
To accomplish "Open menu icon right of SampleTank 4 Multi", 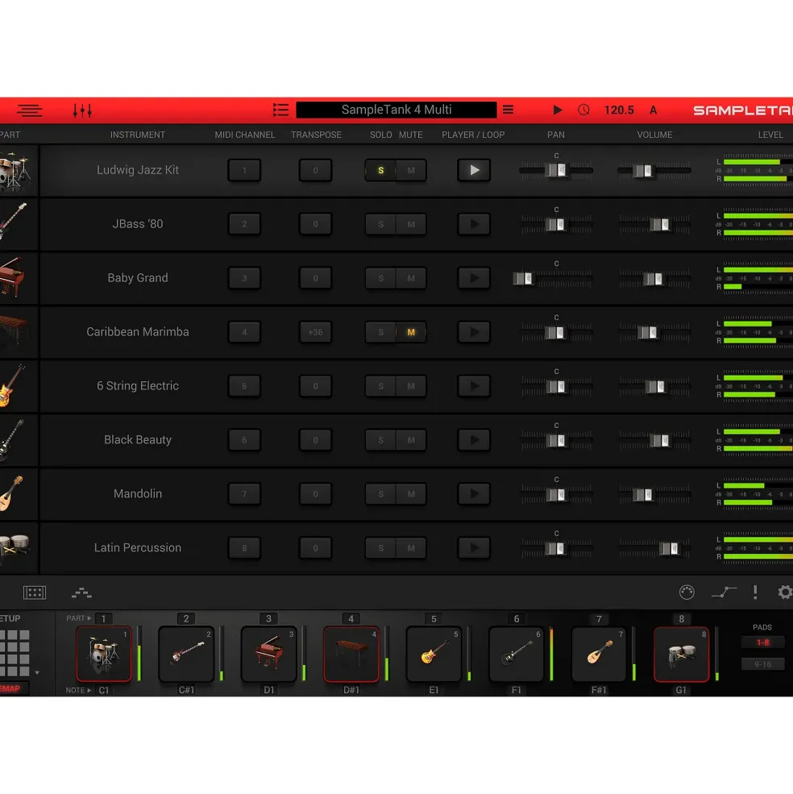I will 508,110.
